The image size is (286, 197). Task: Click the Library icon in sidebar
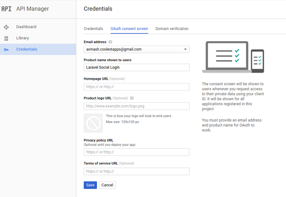coord(6,38)
